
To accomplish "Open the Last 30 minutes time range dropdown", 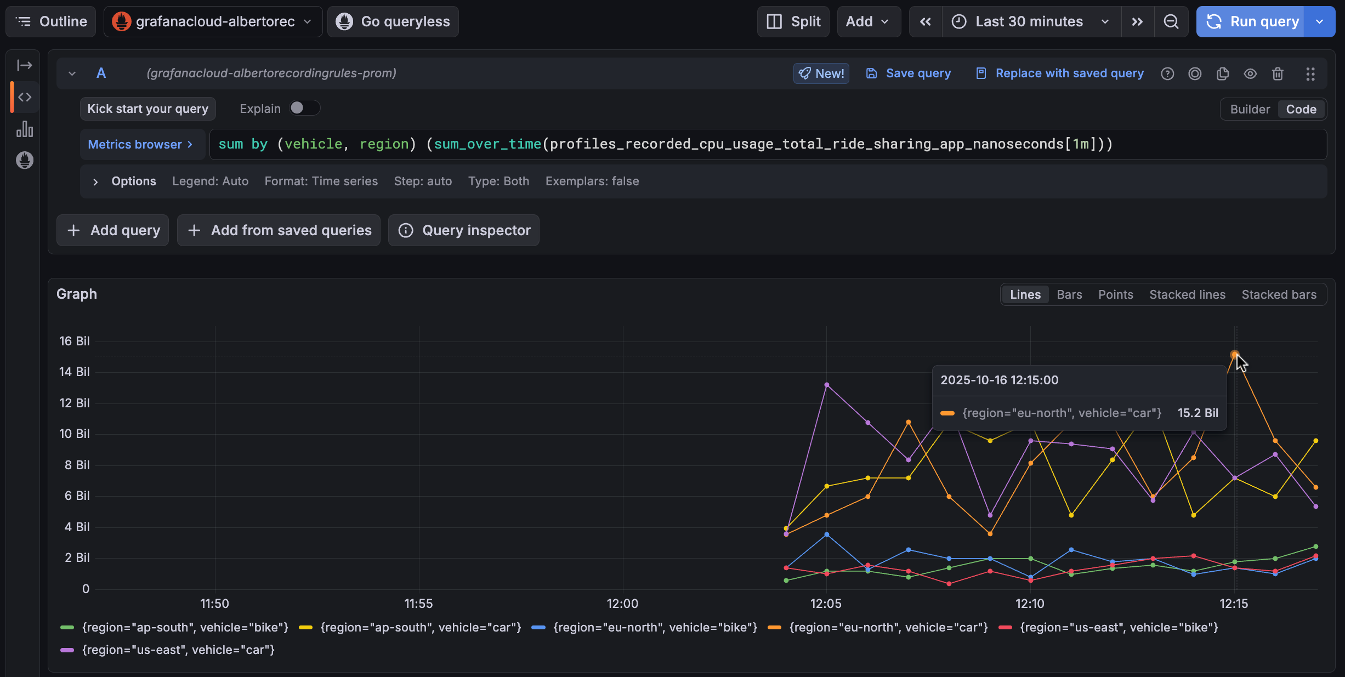I will [x=1029, y=21].
